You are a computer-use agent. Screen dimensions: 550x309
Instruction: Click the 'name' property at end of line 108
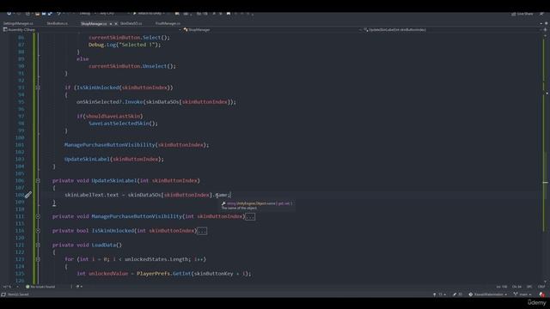pos(222,195)
